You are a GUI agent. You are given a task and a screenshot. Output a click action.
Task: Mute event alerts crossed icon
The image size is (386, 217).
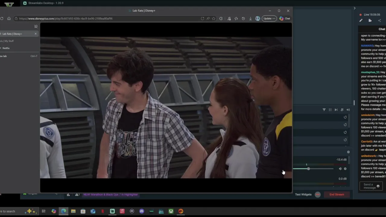tap(342, 110)
